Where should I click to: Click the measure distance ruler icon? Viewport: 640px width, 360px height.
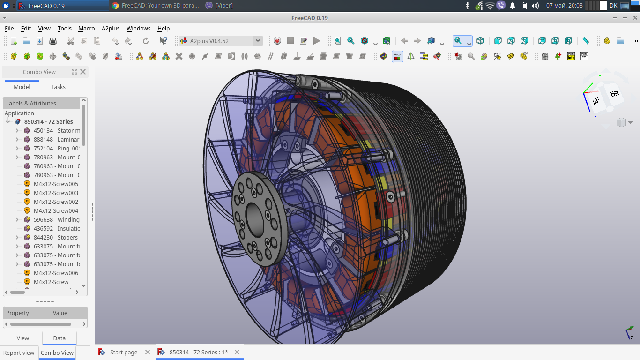click(x=586, y=41)
